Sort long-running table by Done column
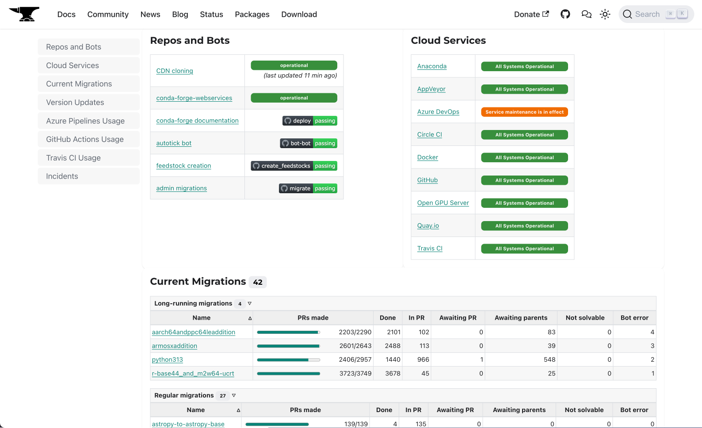The height and width of the screenshot is (428, 702). tap(388, 318)
